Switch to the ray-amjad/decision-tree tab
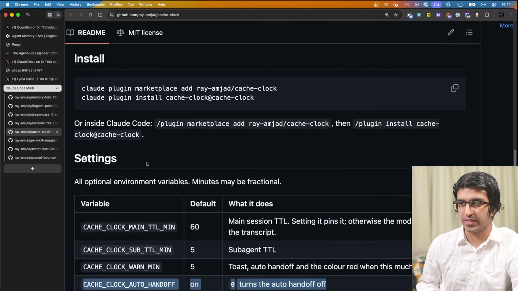The height and width of the screenshot is (291, 518). [x=33, y=123]
